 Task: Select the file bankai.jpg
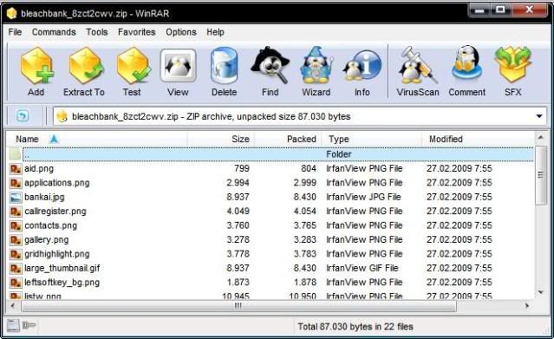44,198
